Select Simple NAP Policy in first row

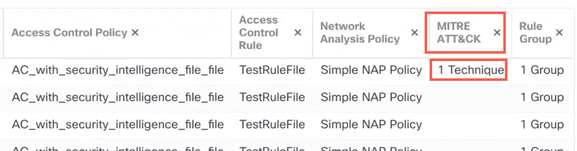(371, 70)
